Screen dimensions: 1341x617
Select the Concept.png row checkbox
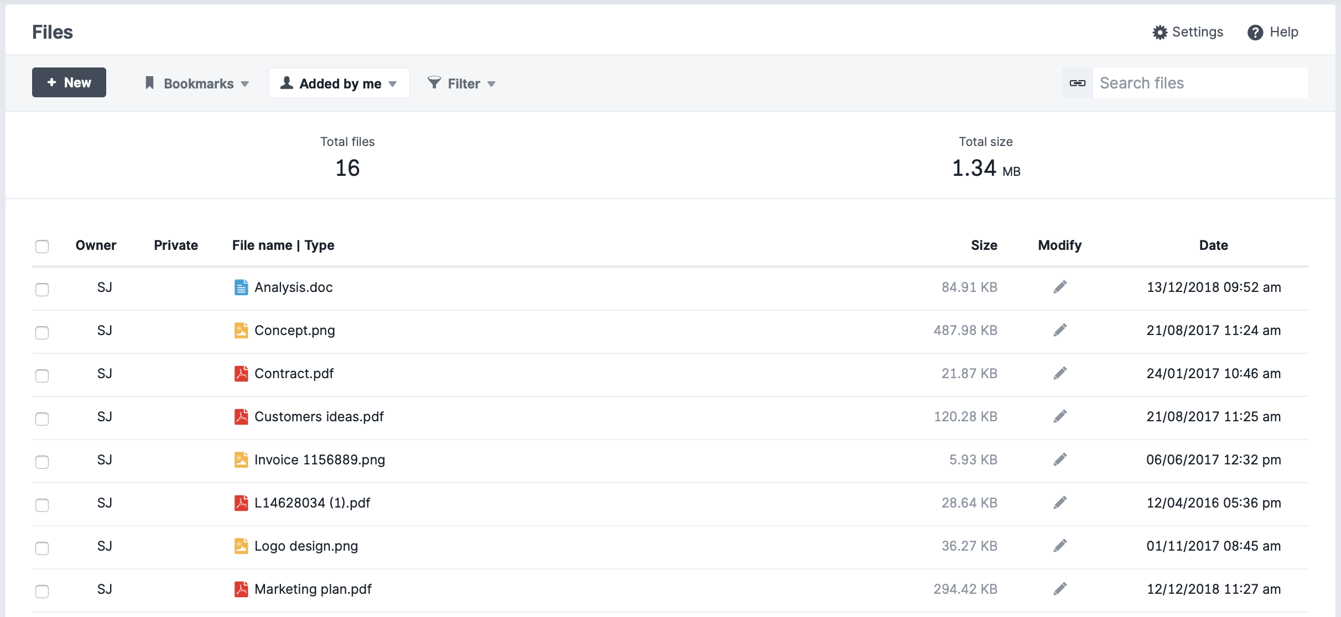coord(42,332)
